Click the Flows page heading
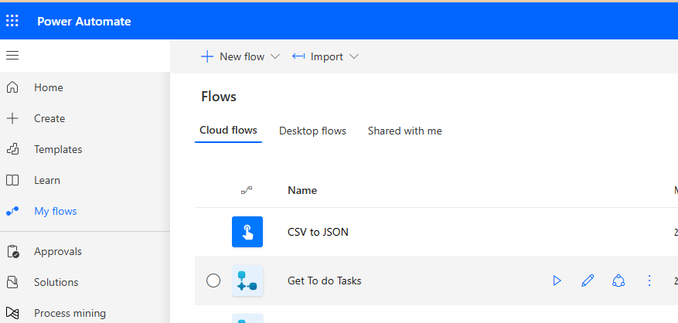 point(219,97)
